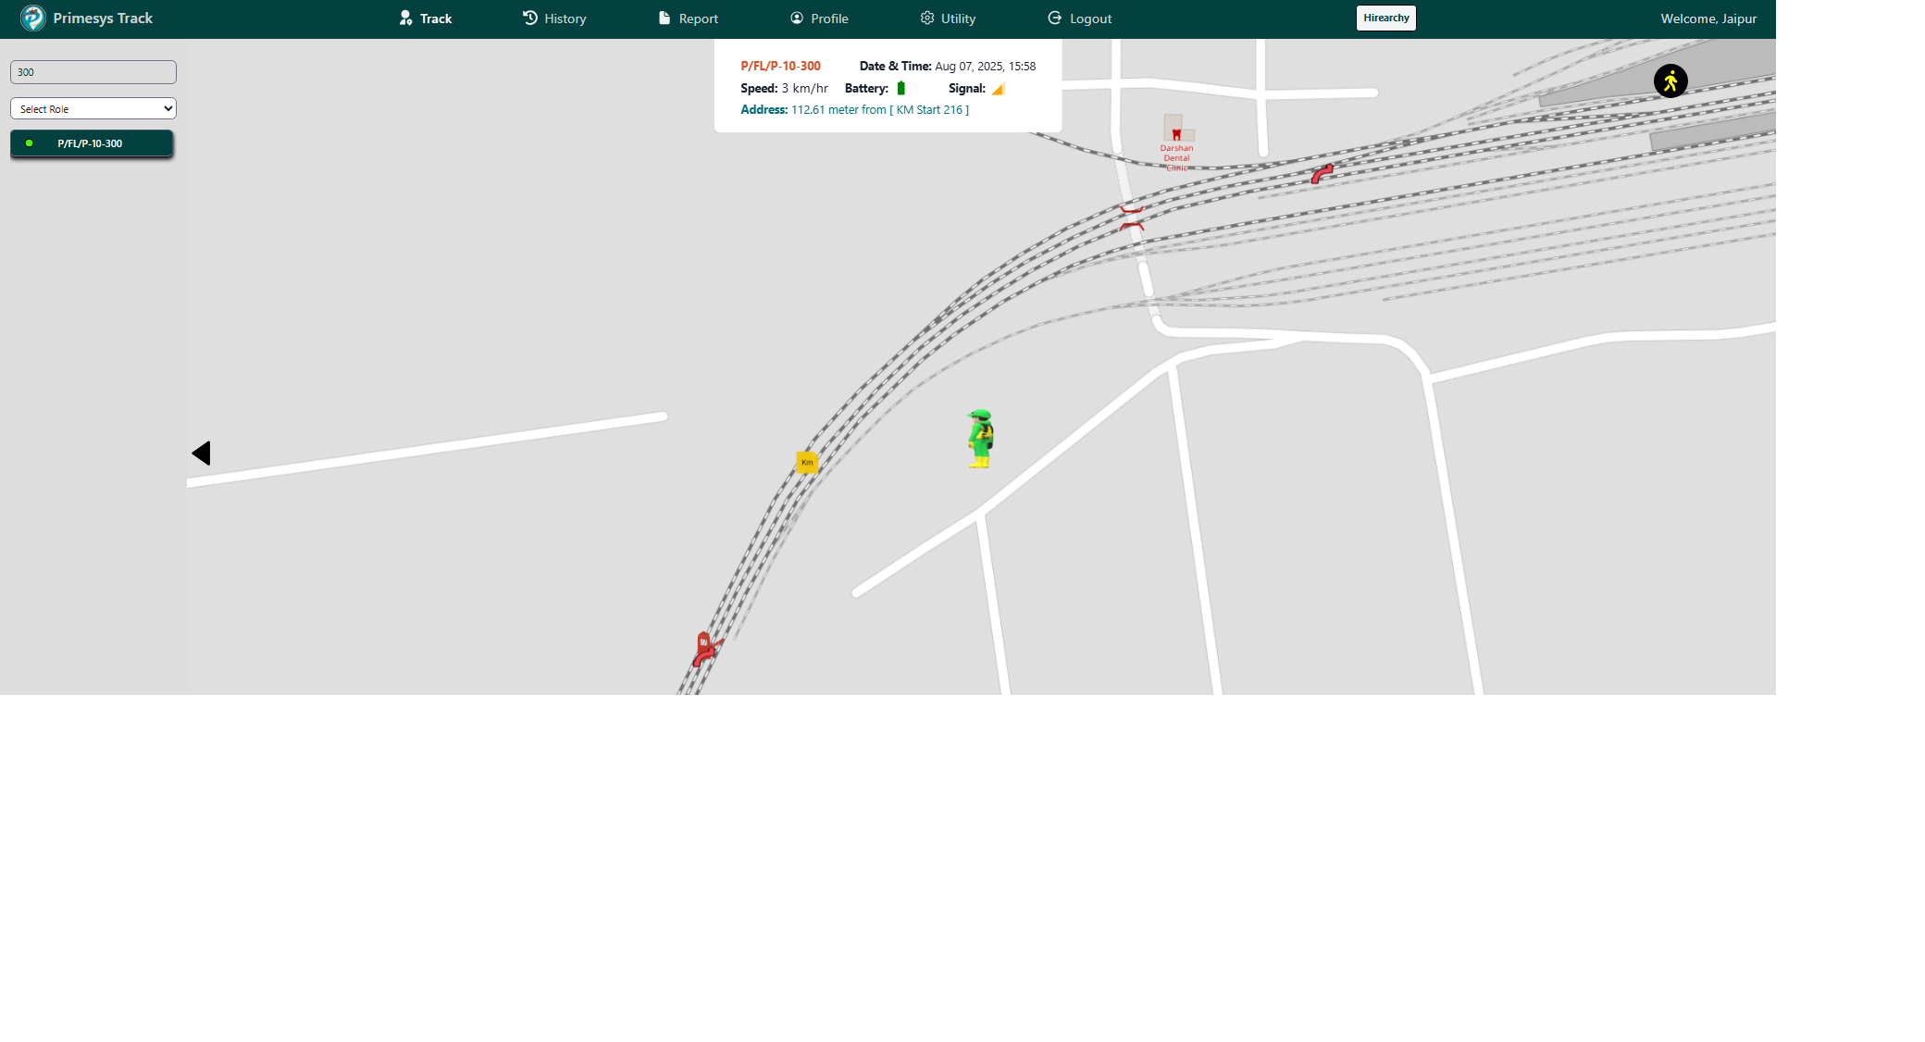The image size is (1925, 1042).
Task: Collapse sidebar with black left arrow
Action: click(202, 453)
